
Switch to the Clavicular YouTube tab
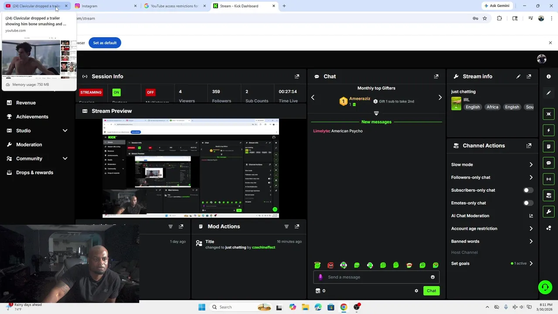[36, 6]
